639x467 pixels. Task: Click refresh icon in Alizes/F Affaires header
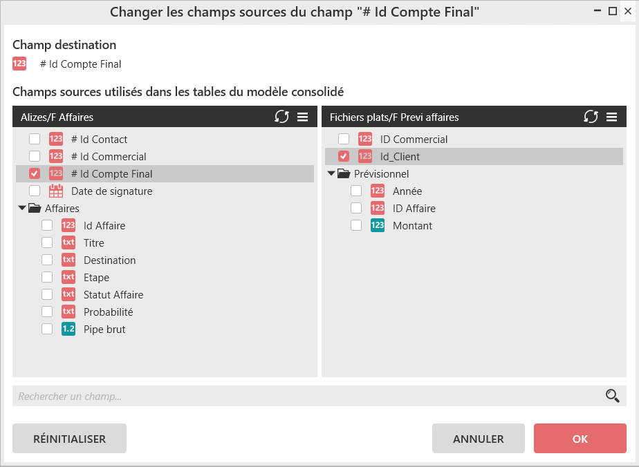point(281,117)
